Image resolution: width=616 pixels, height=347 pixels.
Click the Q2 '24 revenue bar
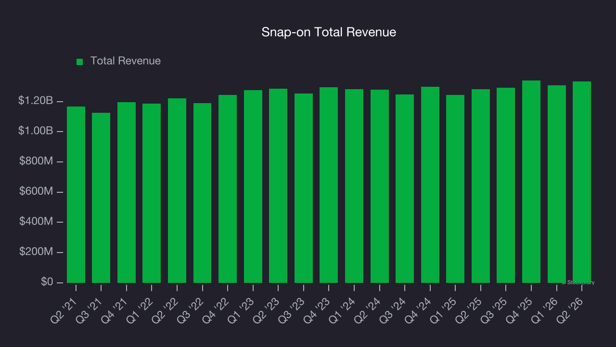tap(380, 186)
